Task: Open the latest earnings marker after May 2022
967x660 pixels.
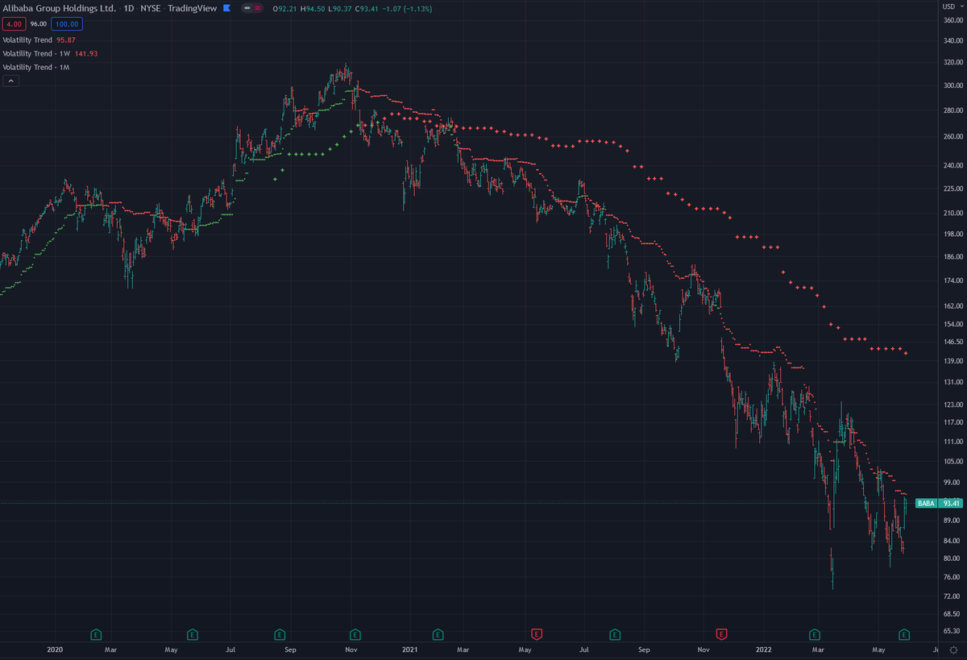Action: pyautogui.click(x=904, y=633)
